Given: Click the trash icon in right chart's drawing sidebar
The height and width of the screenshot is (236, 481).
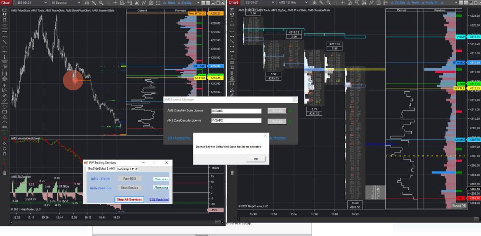Looking at the screenshot, I should coord(232,173).
